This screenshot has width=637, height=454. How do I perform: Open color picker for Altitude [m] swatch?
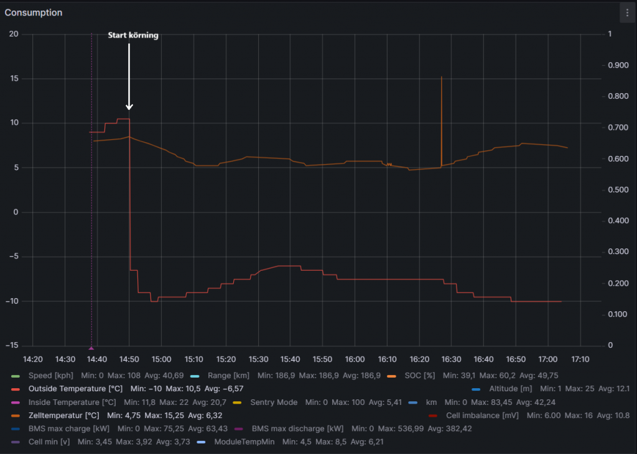(x=477, y=389)
